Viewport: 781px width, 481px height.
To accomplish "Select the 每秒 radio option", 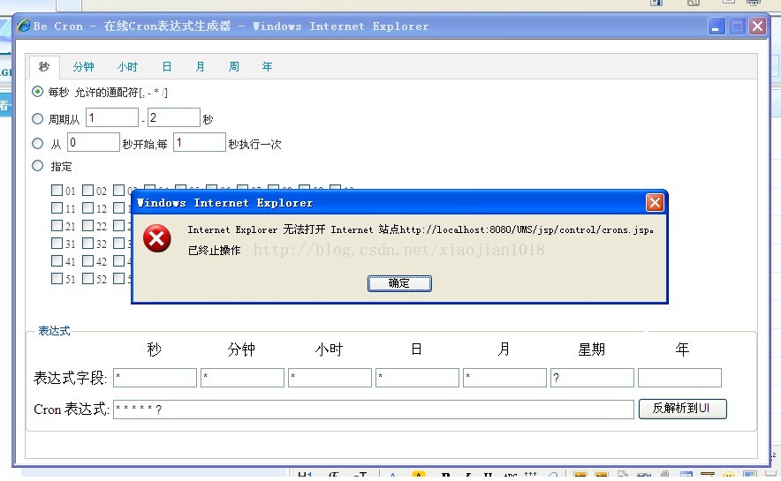I will (x=37, y=92).
